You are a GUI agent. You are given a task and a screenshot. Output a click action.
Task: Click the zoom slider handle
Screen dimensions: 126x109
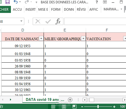[98, 106]
